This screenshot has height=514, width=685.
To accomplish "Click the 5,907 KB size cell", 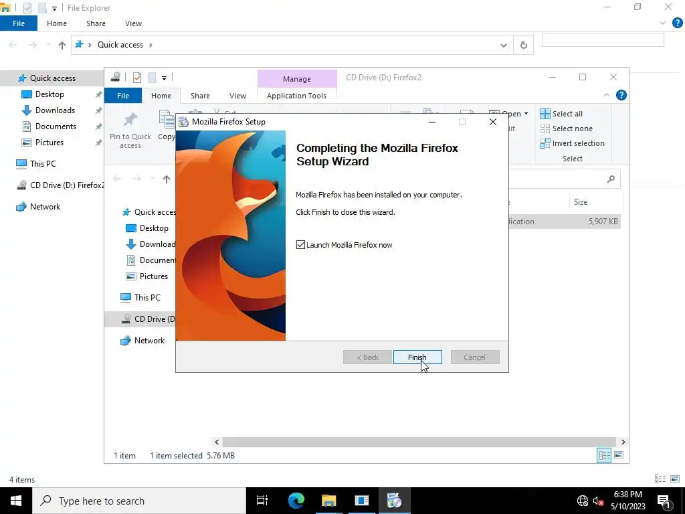I will (x=603, y=221).
